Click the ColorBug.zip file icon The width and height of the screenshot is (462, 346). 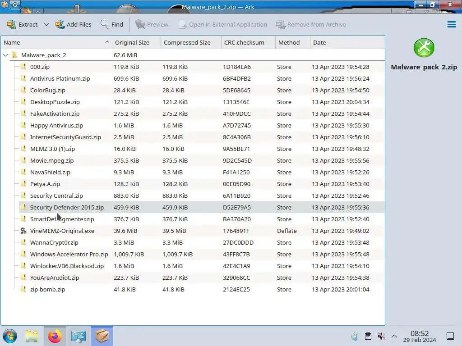click(x=23, y=90)
